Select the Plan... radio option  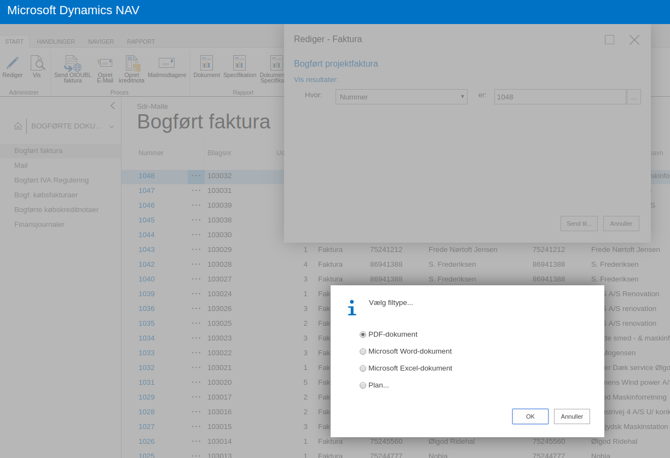[363, 385]
